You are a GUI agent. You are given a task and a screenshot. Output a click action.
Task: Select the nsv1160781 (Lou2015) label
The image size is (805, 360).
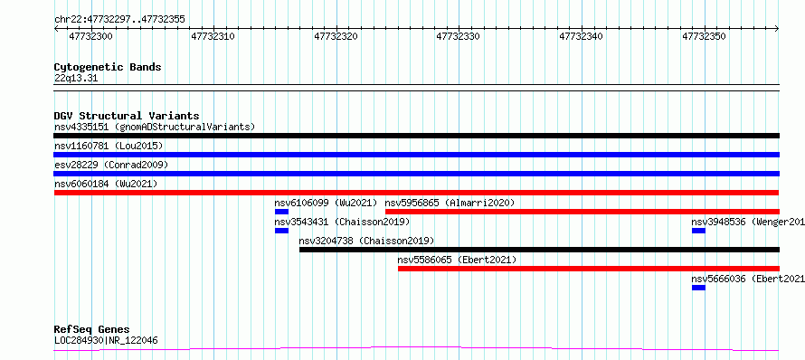pos(109,146)
